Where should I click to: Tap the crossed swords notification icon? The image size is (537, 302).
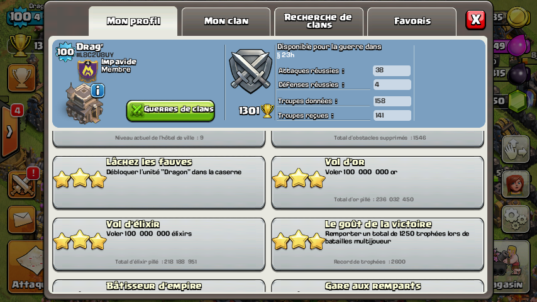pyautogui.click(x=21, y=185)
